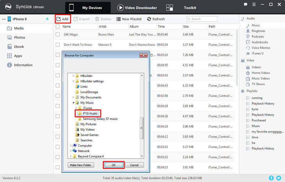Screen dimensions: 285x182
Task: Check the checkbox for the 3.57 MB song
Action: (x=58, y=76)
